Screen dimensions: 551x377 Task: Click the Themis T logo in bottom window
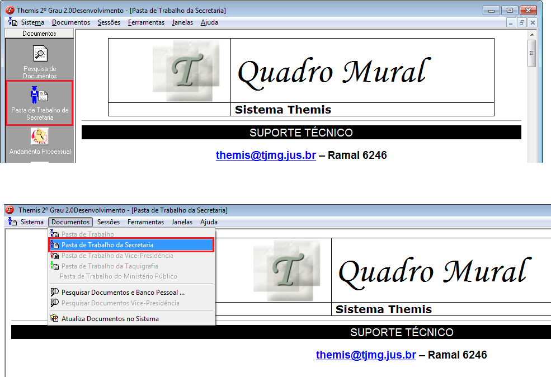(x=287, y=270)
